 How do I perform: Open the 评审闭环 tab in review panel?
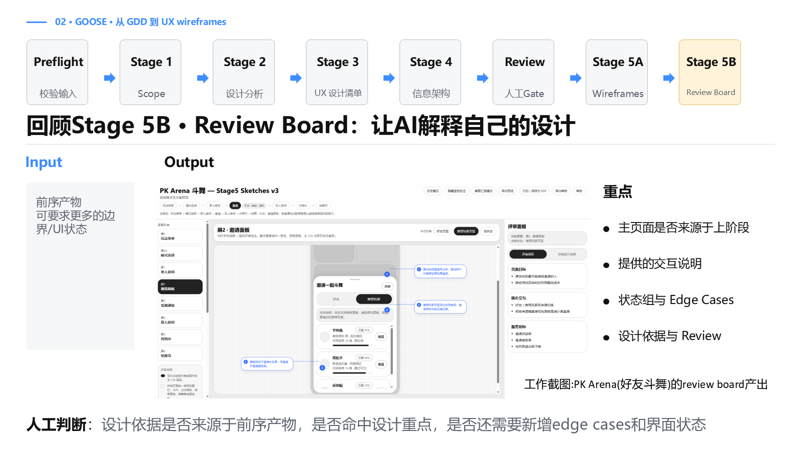(x=528, y=254)
